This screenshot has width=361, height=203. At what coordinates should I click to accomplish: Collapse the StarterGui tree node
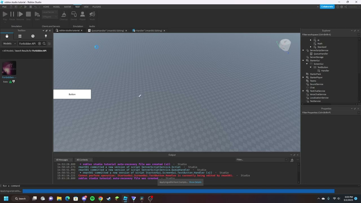point(303,61)
